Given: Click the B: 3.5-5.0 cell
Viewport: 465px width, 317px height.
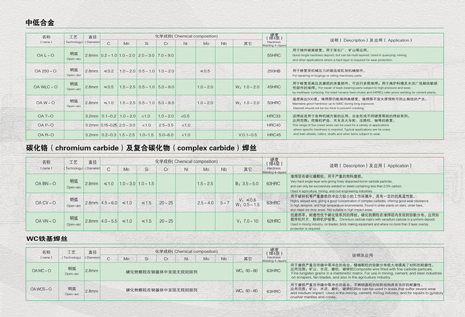Looking at the screenshot, I should click(x=247, y=183).
